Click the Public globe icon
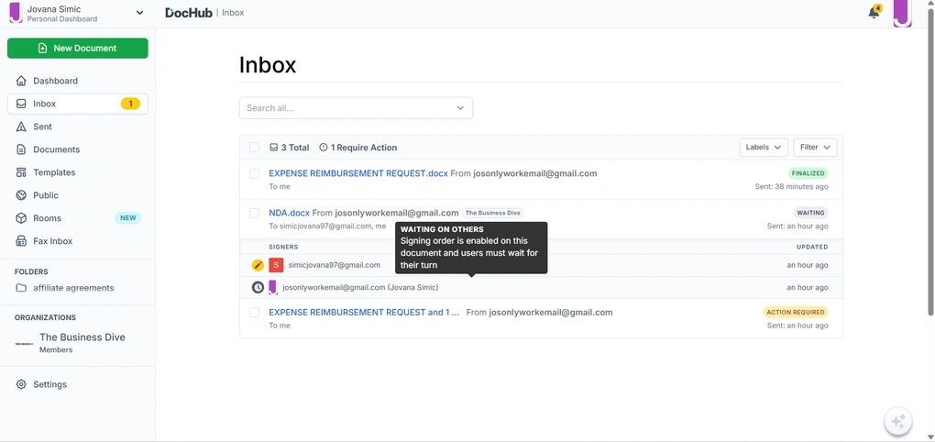Image resolution: width=935 pixels, height=442 pixels. [x=21, y=195]
